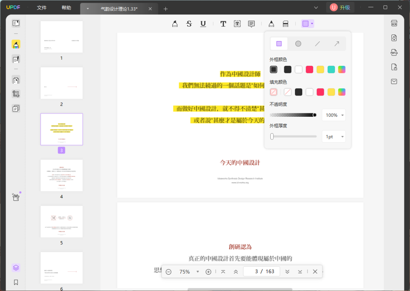410x291 pixels.
Task: Open the crop pages tool in sidebar
Action: [x=16, y=94]
